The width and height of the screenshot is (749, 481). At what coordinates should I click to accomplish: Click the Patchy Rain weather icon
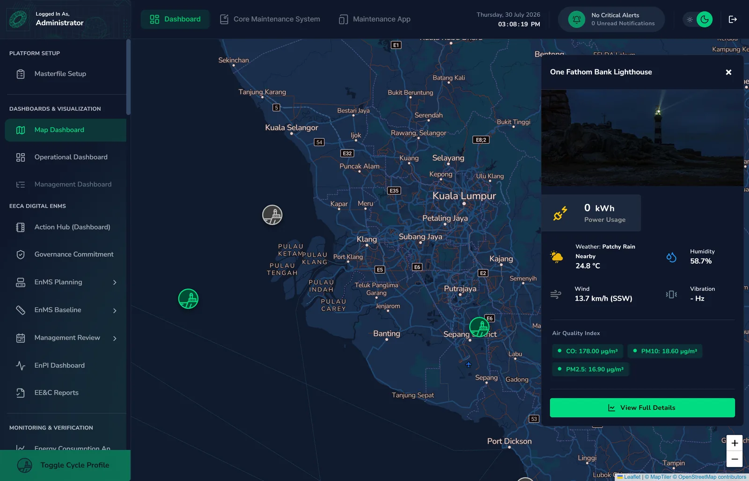tap(557, 256)
